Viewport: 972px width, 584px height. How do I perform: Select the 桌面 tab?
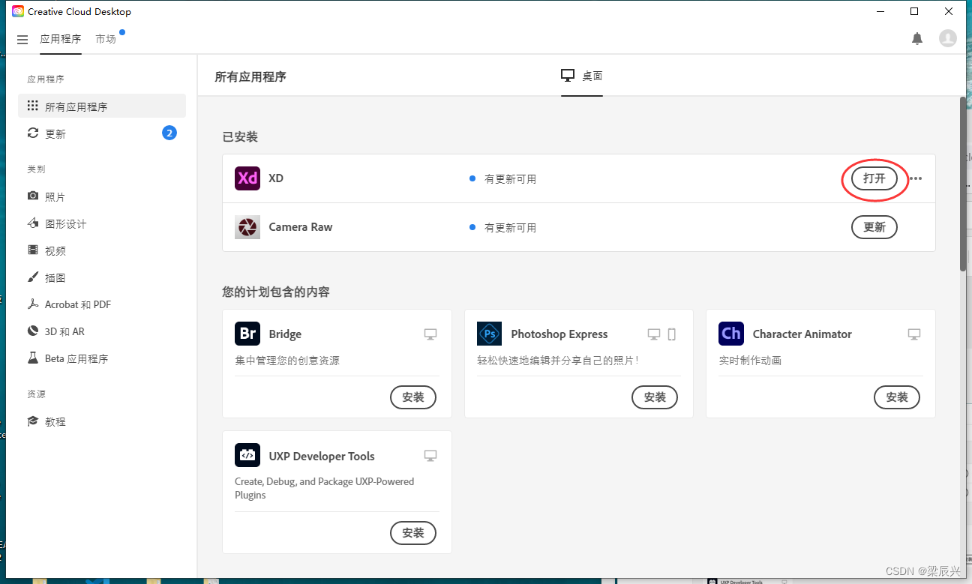582,76
